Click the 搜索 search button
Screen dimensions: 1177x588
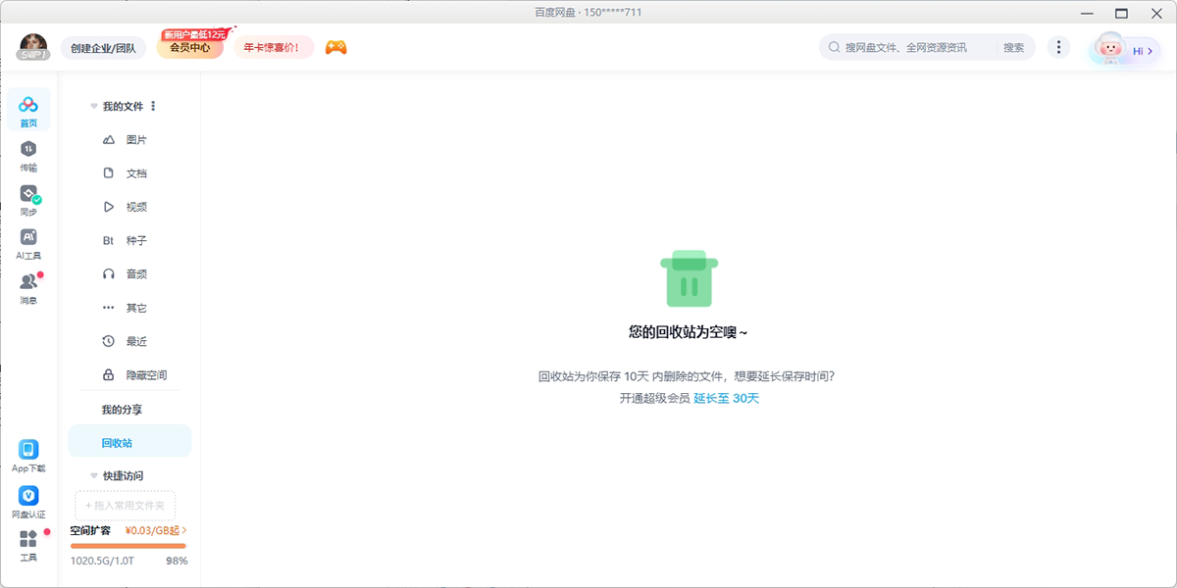(1013, 47)
